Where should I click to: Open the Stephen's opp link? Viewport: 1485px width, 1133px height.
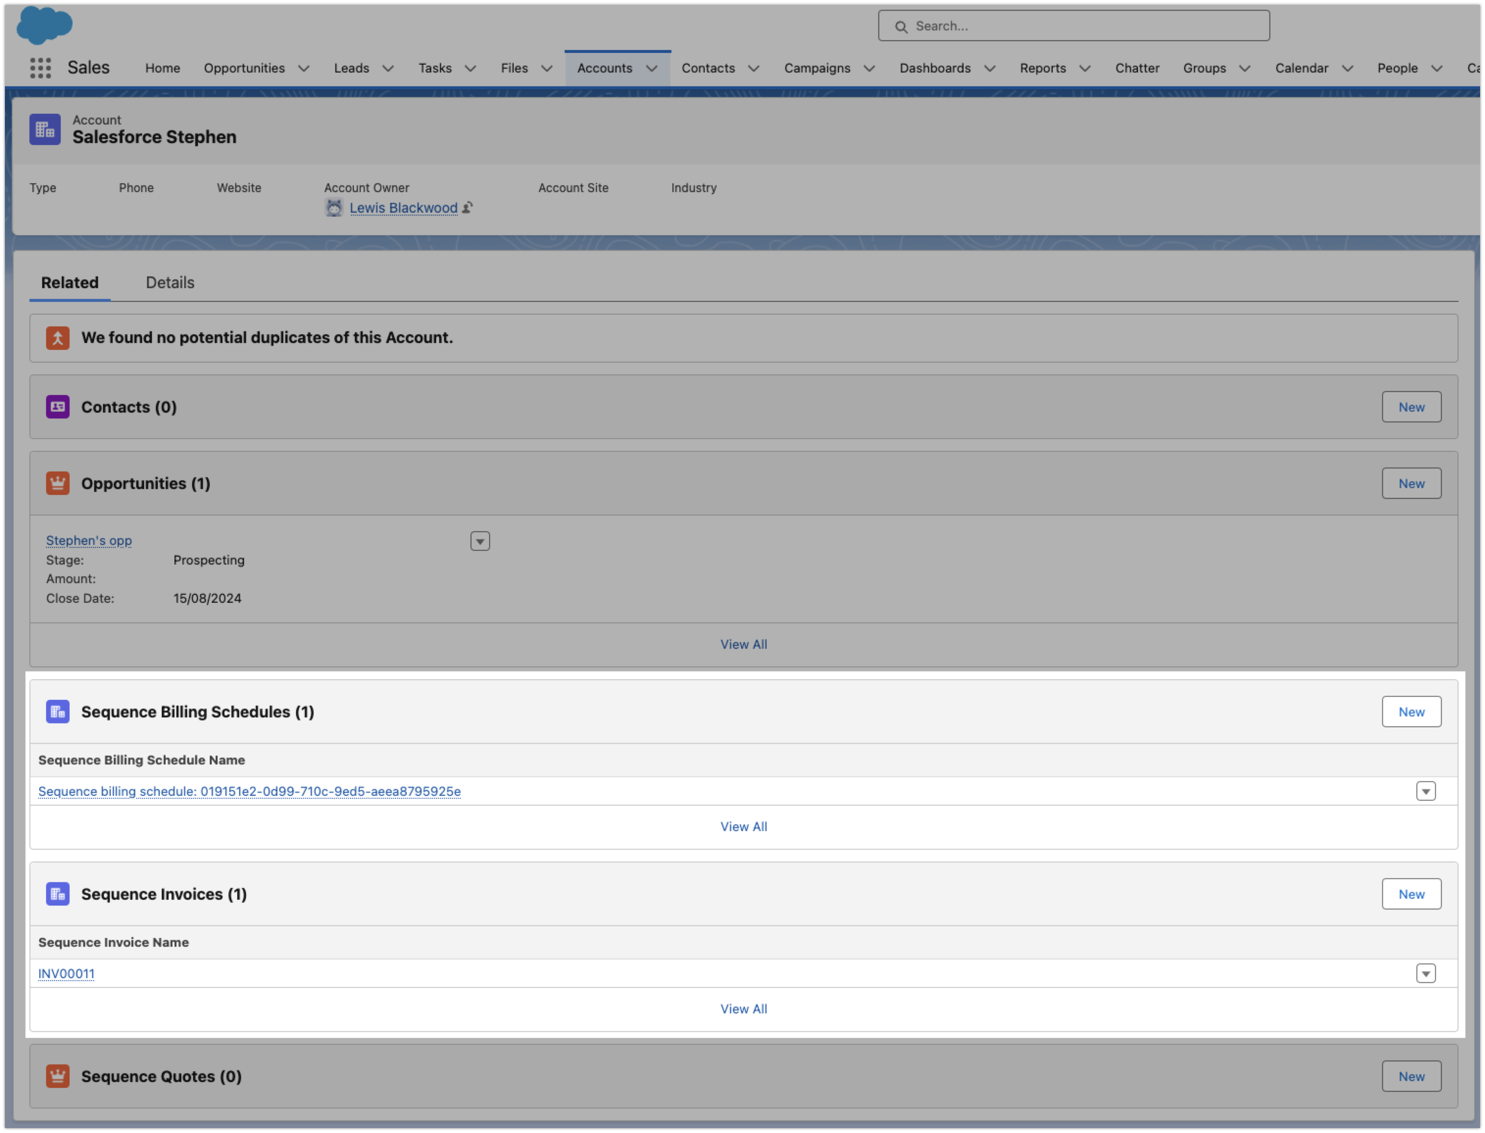(89, 541)
